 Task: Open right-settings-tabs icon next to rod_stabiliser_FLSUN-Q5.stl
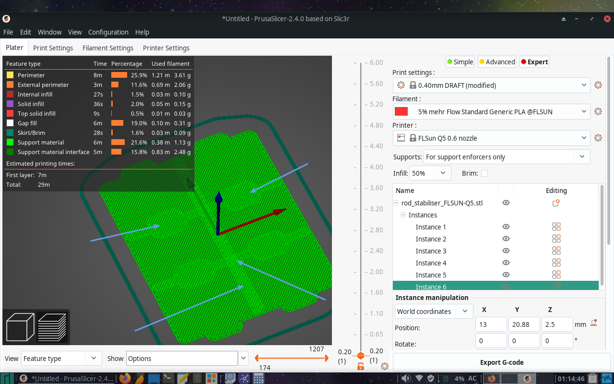pyautogui.click(x=555, y=203)
